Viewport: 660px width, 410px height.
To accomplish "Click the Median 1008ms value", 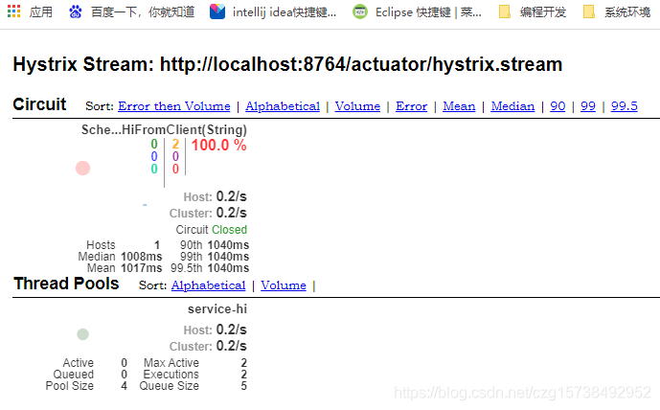I will point(142,257).
